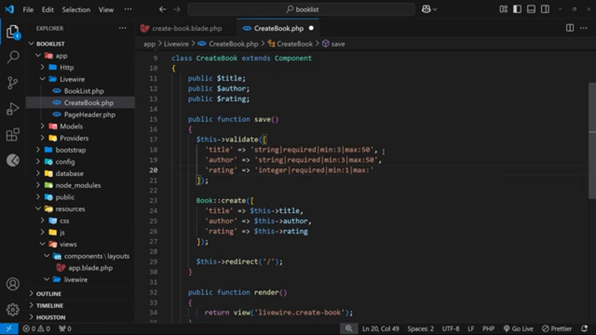Expand the config folder
Viewport: 596px width, 335px height.
pyautogui.click(x=65, y=162)
